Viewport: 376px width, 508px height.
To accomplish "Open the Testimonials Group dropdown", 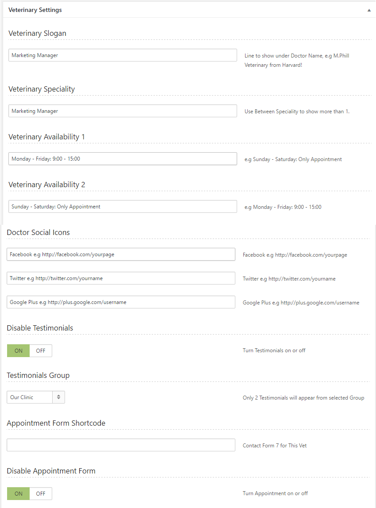I will pyautogui.click(x=30, y=397).
